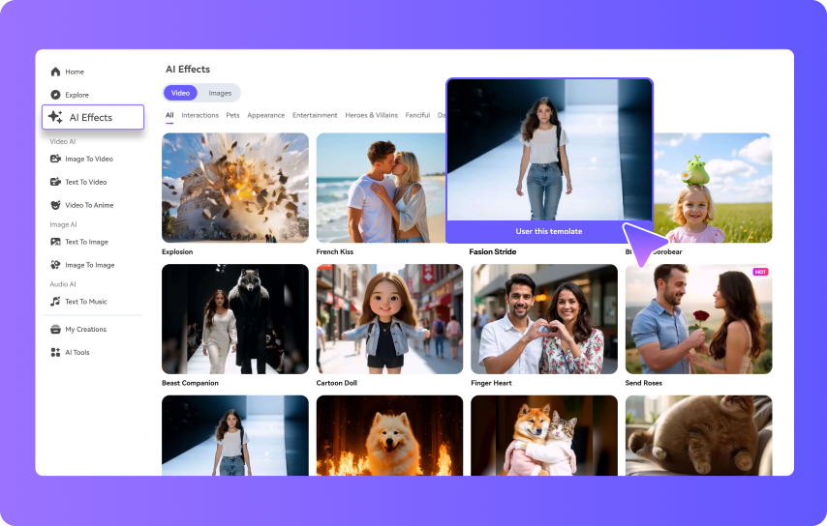Viewport: 827px width, 526px height.
Task: Click the AI Effects page heading
Action: click(188, 69)
